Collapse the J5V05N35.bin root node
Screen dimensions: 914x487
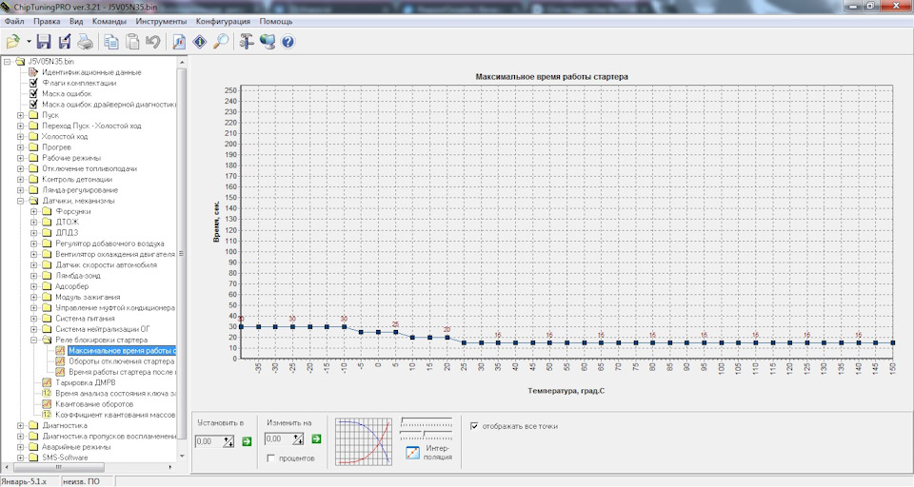pyautogui.click(x=7, y=61)
